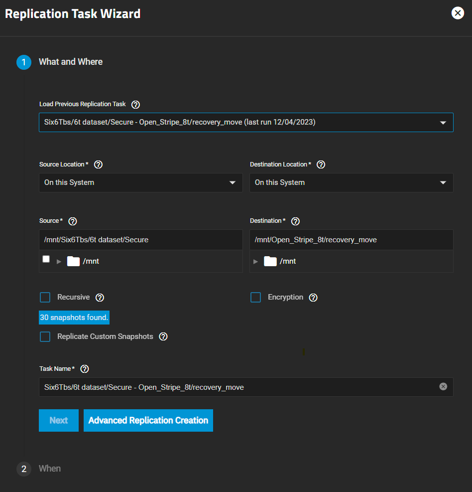Image resolution: width=472 pixels, height=492 pixels.
Task: Tick the /mnt checkbox in Source tree
Action: point(46,259)
